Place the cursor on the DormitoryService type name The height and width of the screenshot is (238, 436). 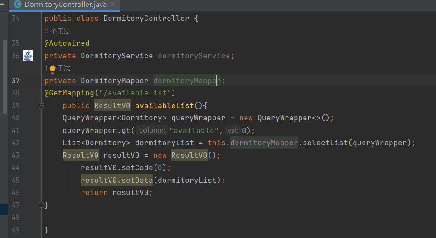116,56
